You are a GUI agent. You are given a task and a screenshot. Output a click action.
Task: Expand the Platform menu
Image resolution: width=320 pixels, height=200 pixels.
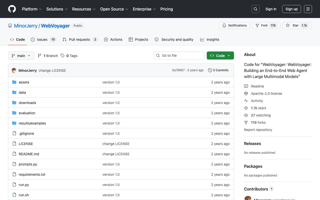(x=32, y=9)
